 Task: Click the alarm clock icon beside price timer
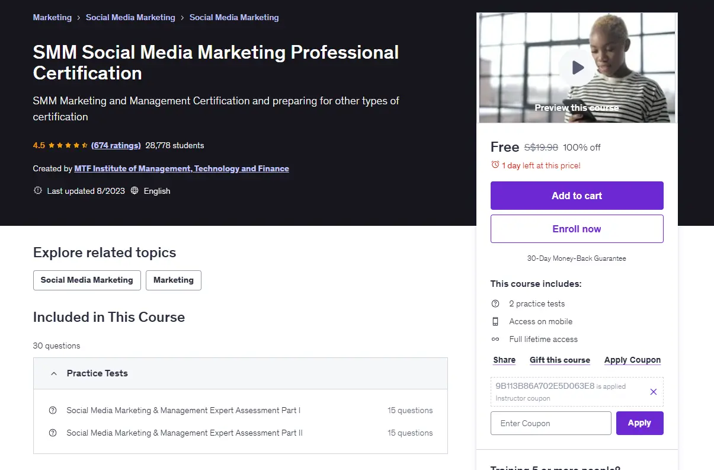tap(495, 165)
